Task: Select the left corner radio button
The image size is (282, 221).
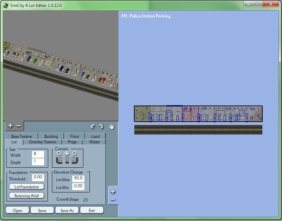Action: coord(59,154)
